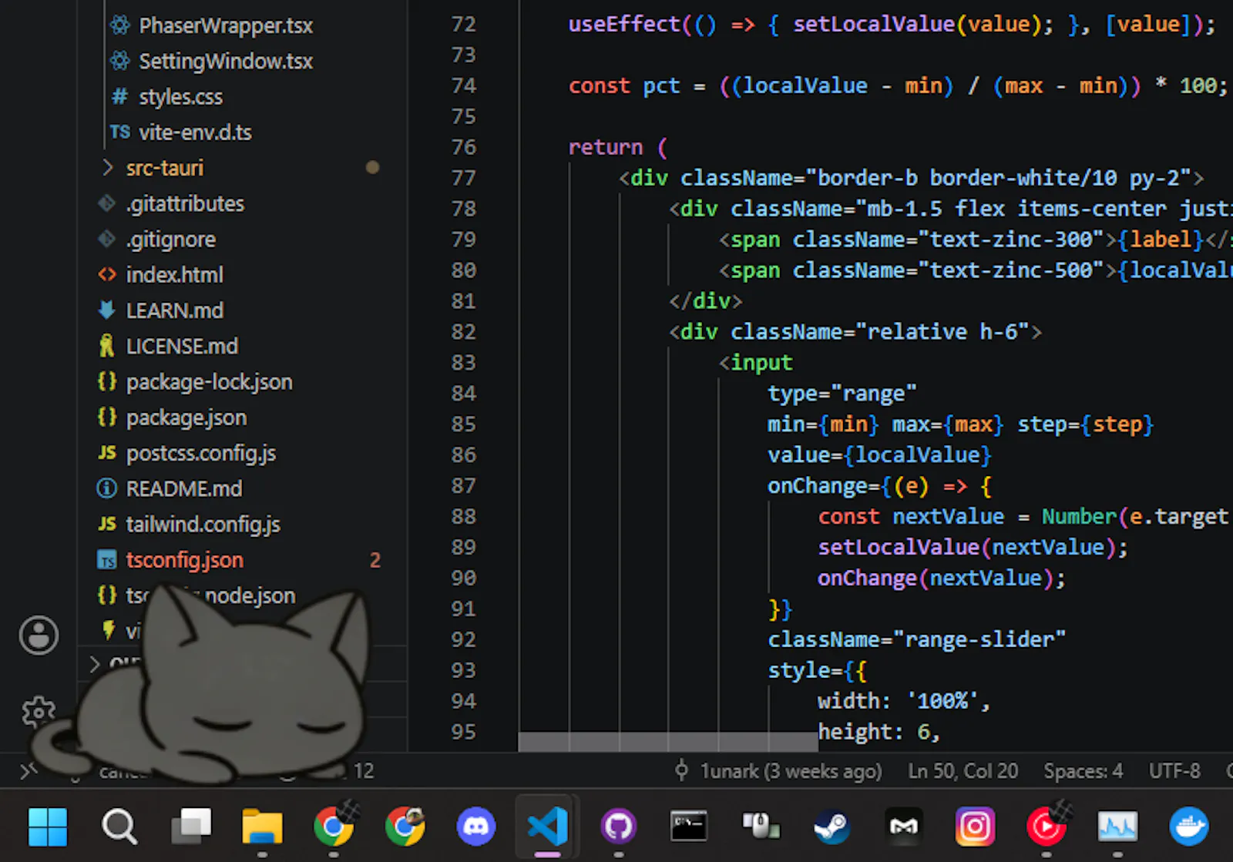Open Discord from the taskbar
The width and height of the screenshot is (1233, 862).
tap(476, 827)
